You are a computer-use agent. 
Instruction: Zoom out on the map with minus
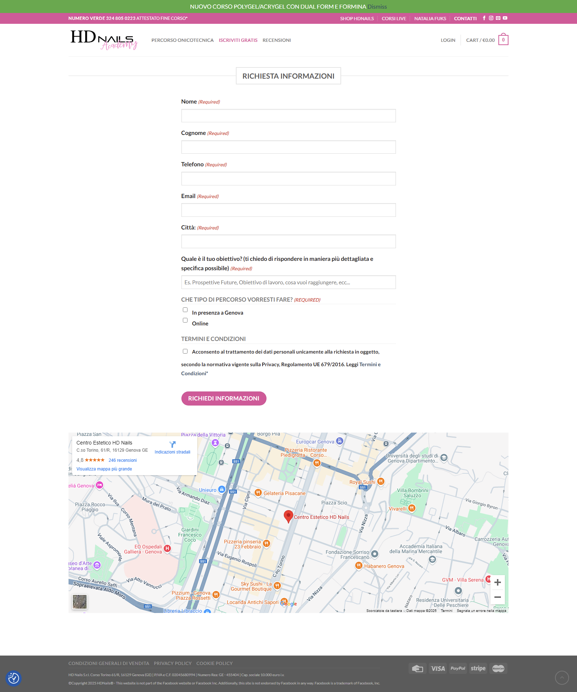pyautogui.click(x=498, y=597)
